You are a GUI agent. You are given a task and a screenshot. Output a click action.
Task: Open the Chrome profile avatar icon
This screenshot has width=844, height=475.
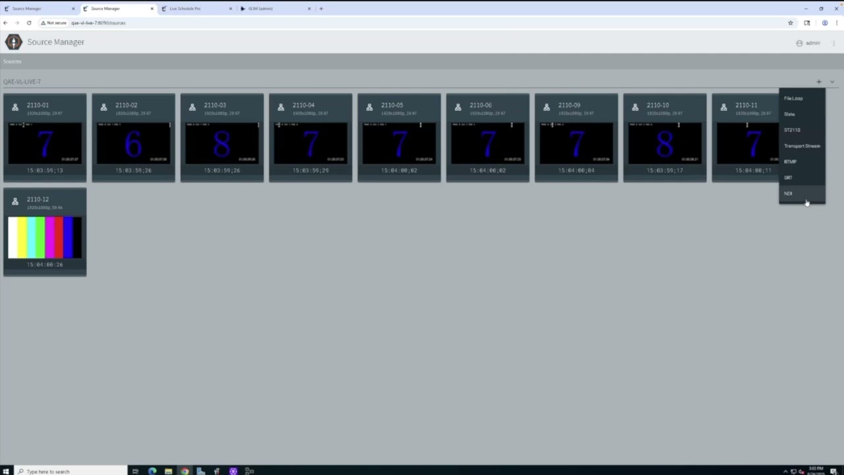tap(824, 22)
